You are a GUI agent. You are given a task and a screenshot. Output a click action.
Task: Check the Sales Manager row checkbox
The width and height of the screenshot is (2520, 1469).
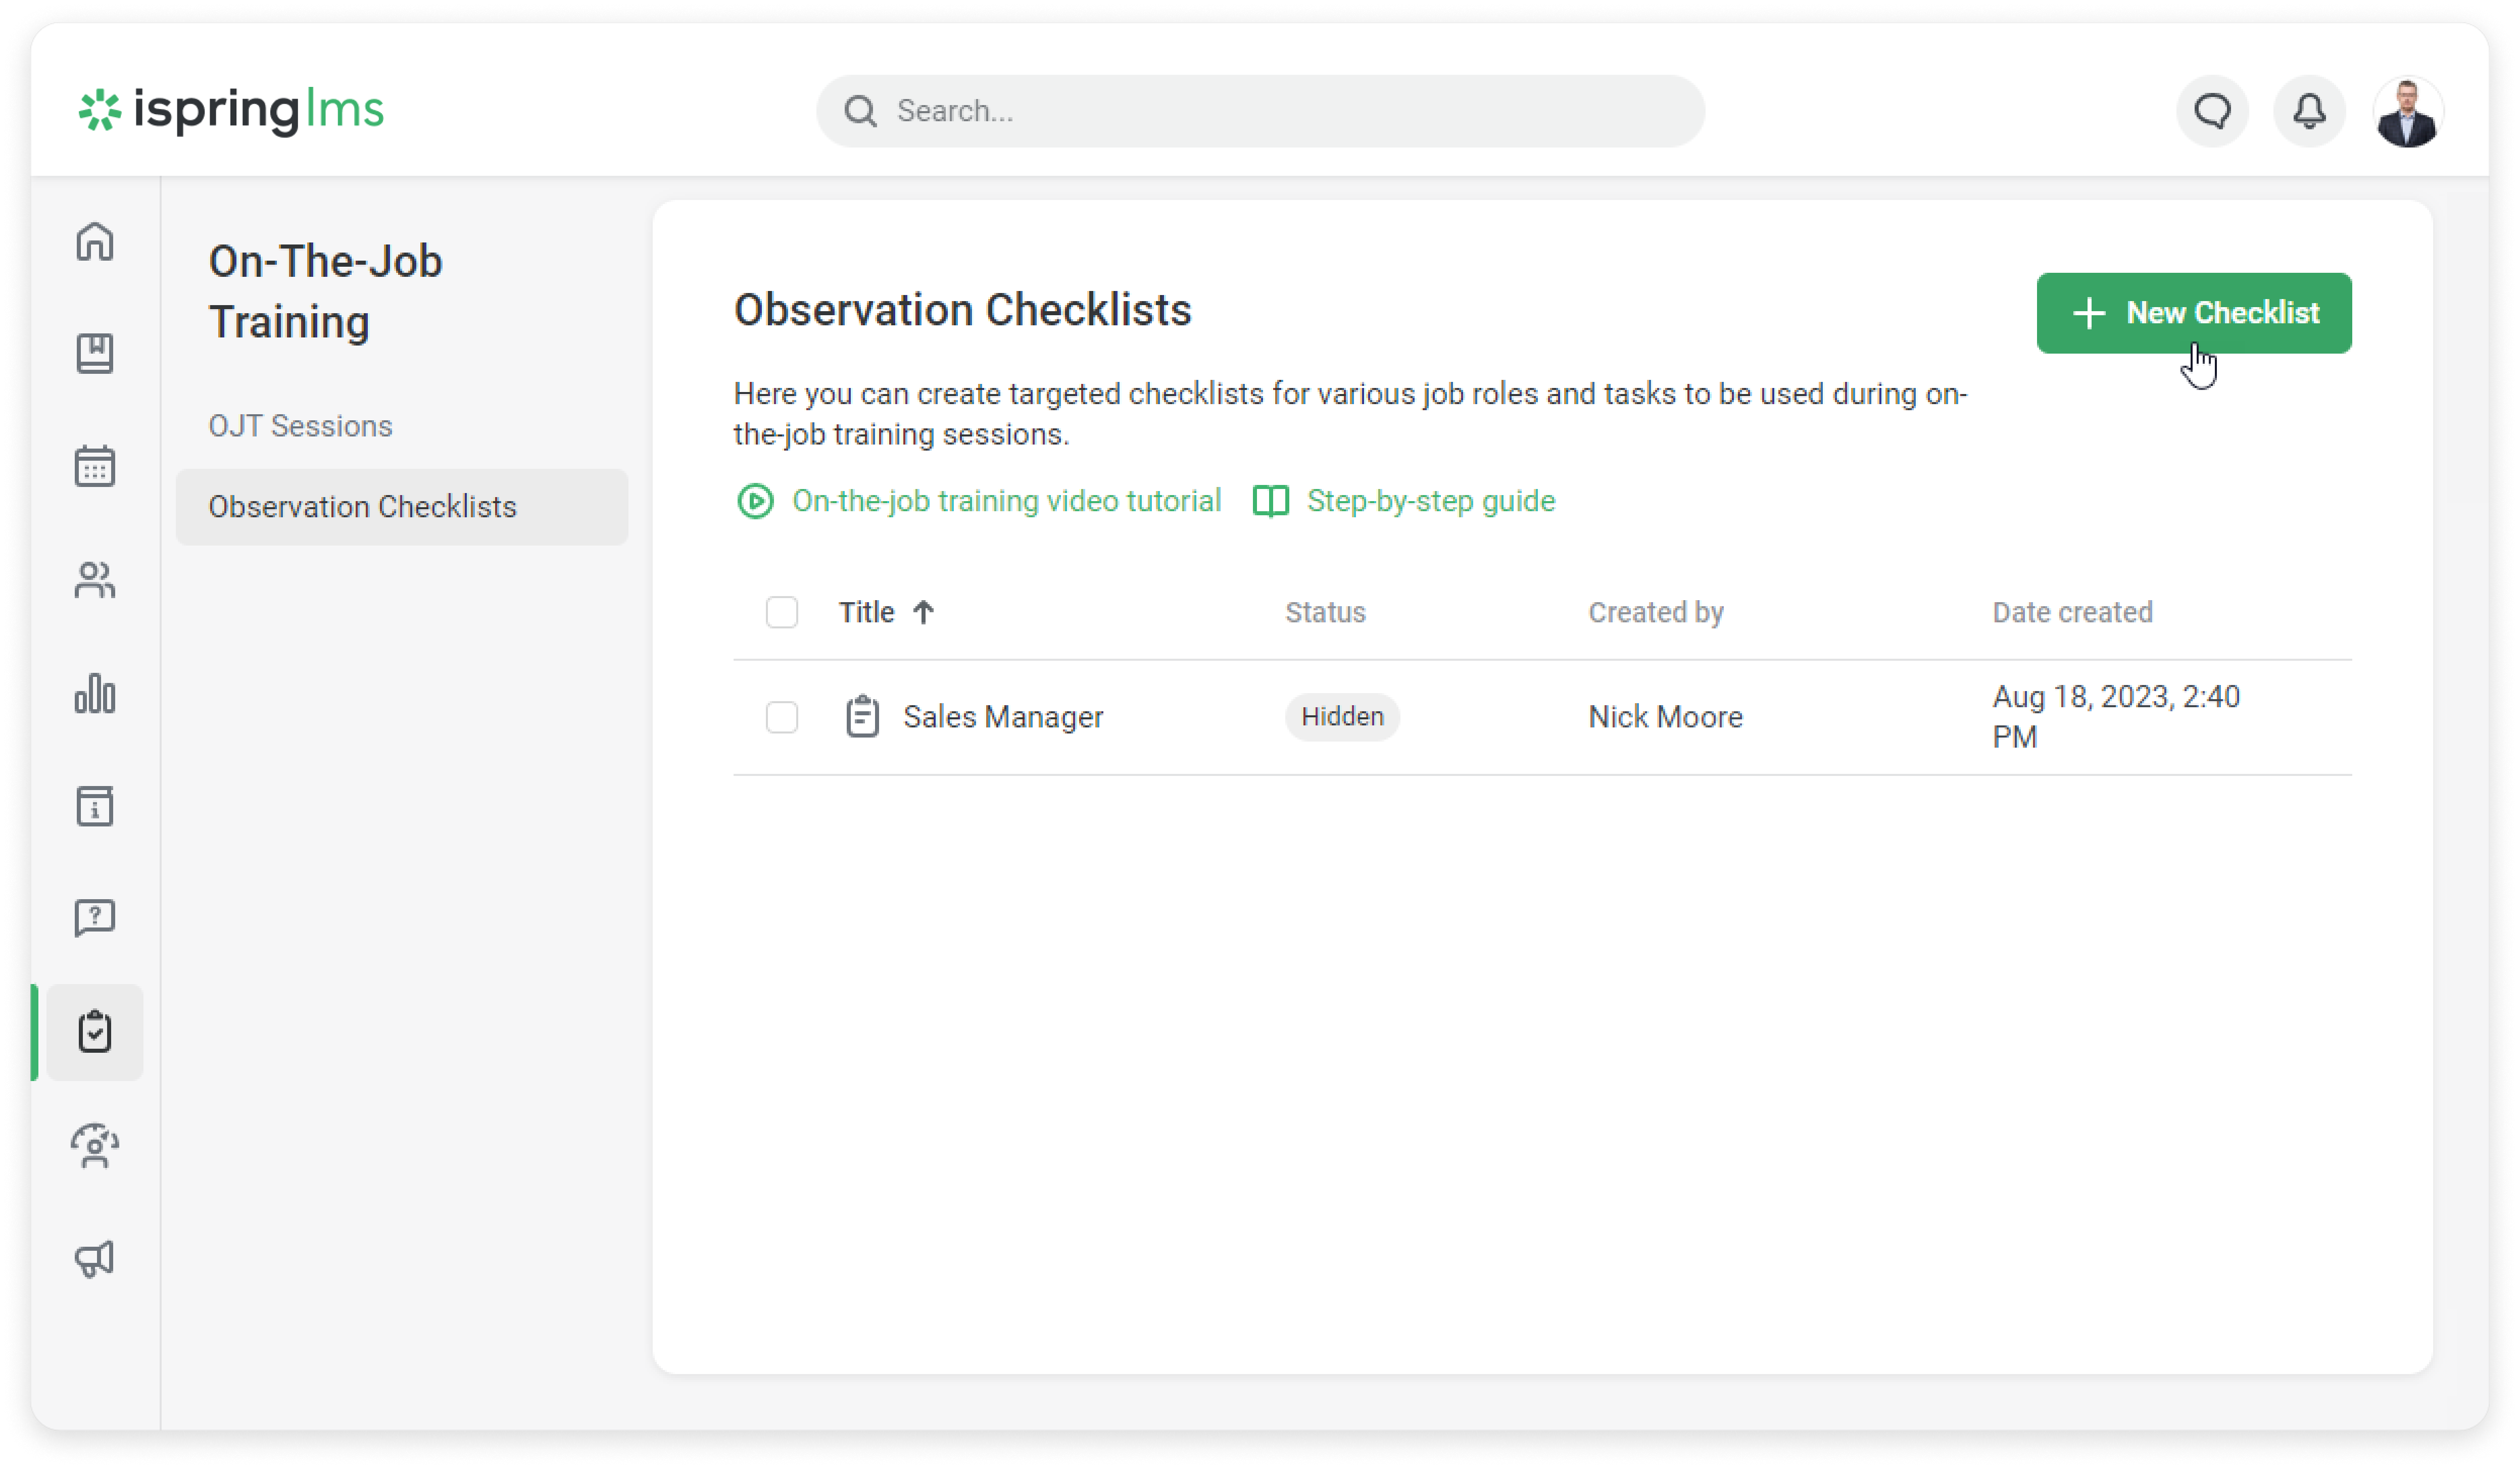pos(781,717)
